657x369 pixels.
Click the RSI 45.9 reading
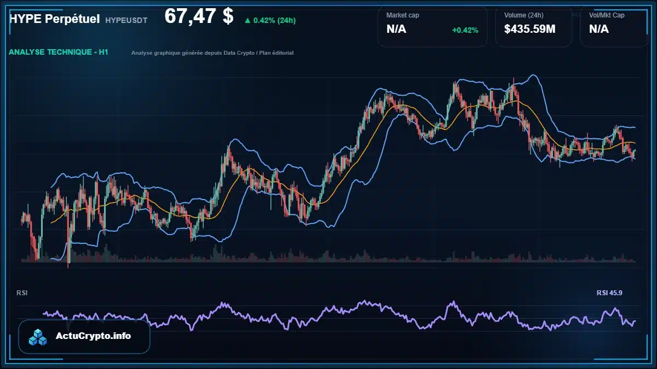click(609, 293)
